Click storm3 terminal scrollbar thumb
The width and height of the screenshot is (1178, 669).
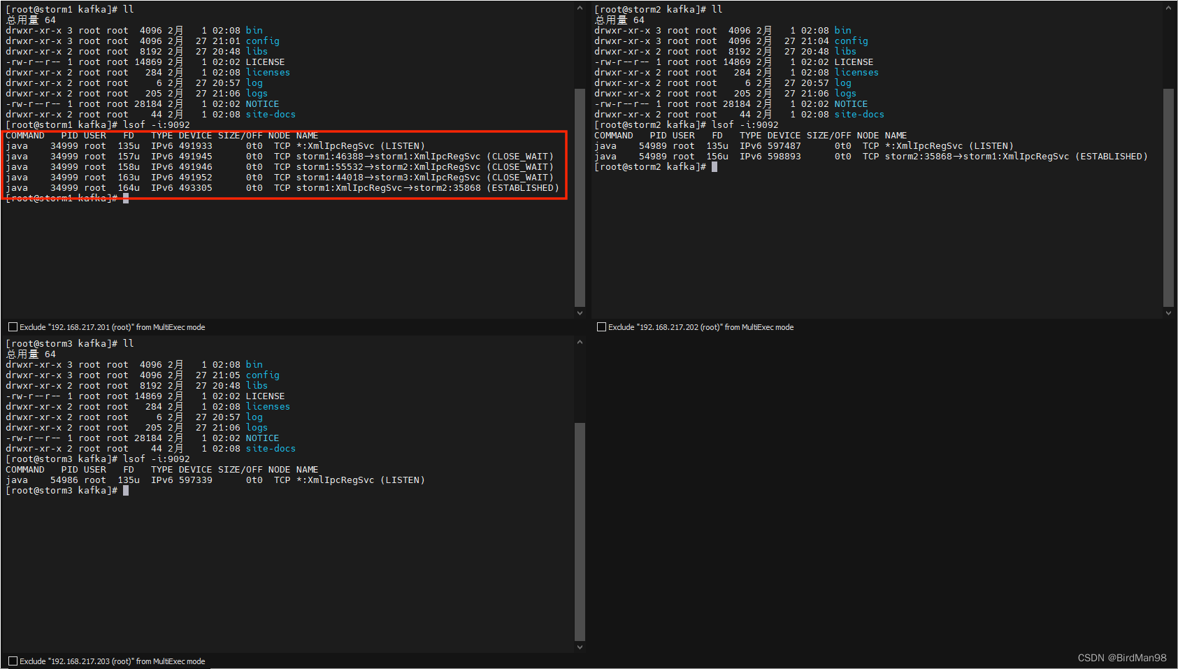point(580,531)
